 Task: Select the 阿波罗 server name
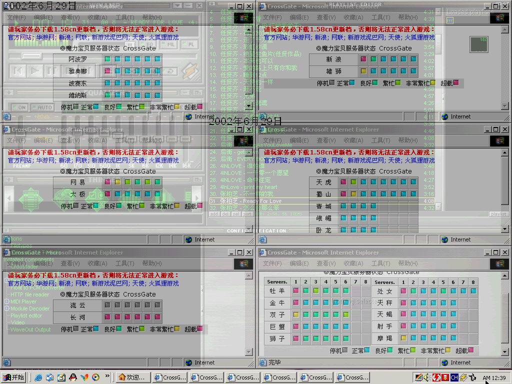(77, 59)
